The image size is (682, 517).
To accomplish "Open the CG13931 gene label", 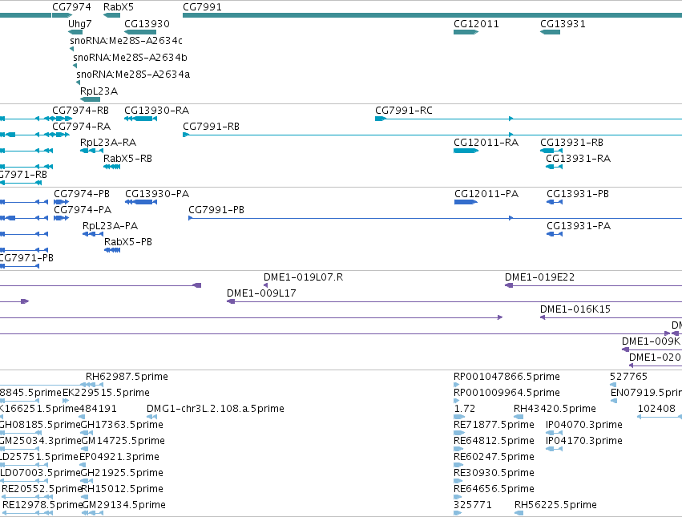I will 563,23.
